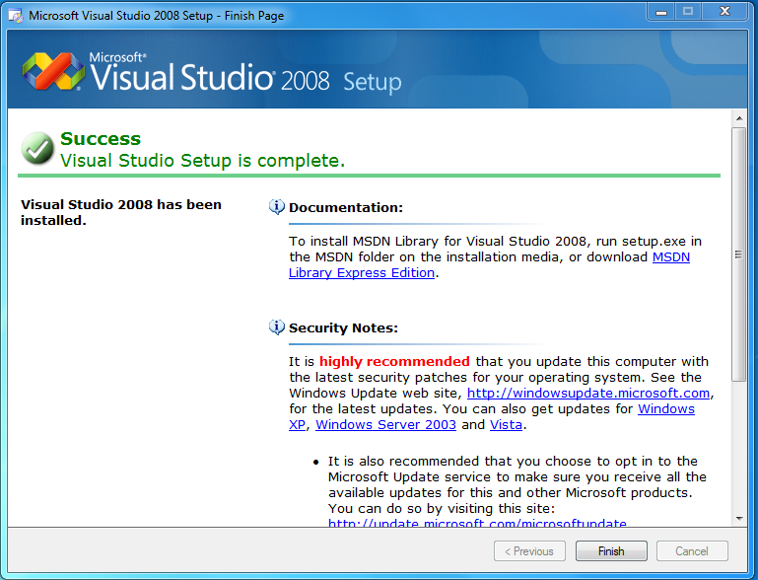The width and height of the screenshot is (758, 580).
Task: Click the 'highly recommended' red text
Action: pyautogui.click(x=394, y=361)
